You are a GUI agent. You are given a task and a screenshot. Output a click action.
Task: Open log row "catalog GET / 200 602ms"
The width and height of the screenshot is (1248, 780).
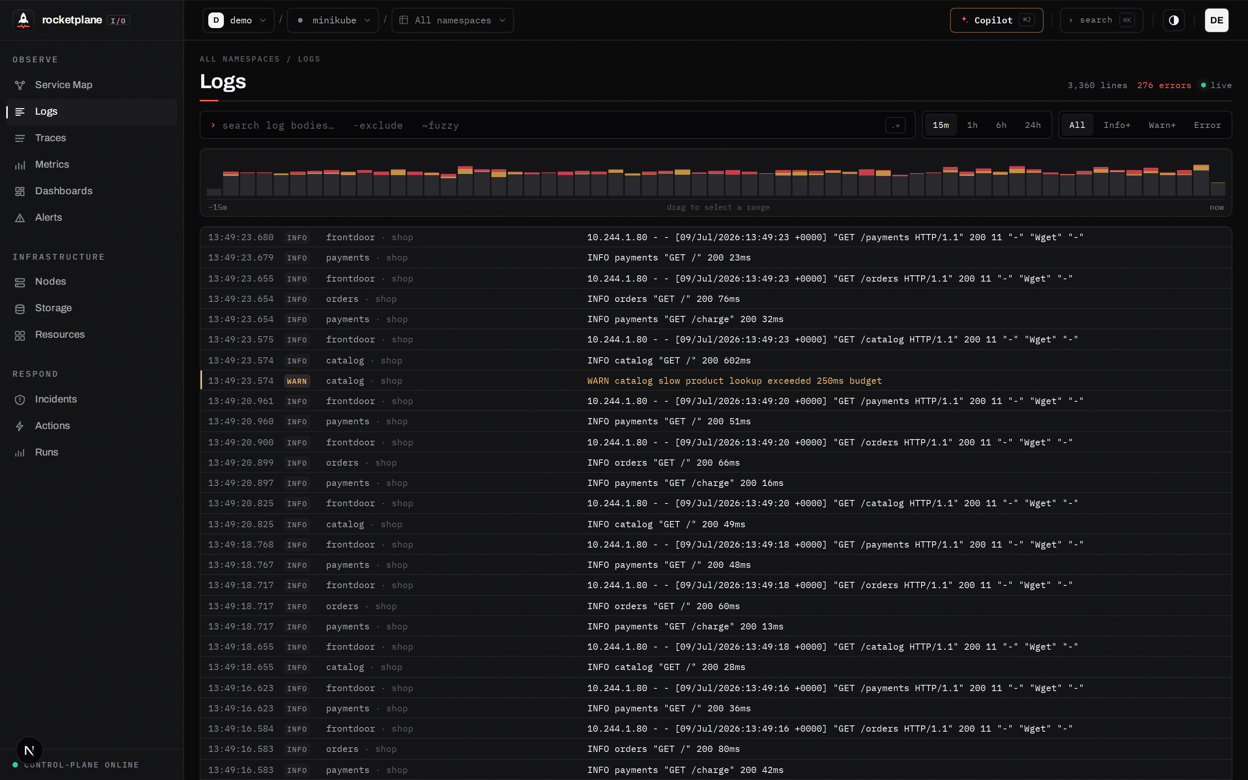click(x=716, y=361)
